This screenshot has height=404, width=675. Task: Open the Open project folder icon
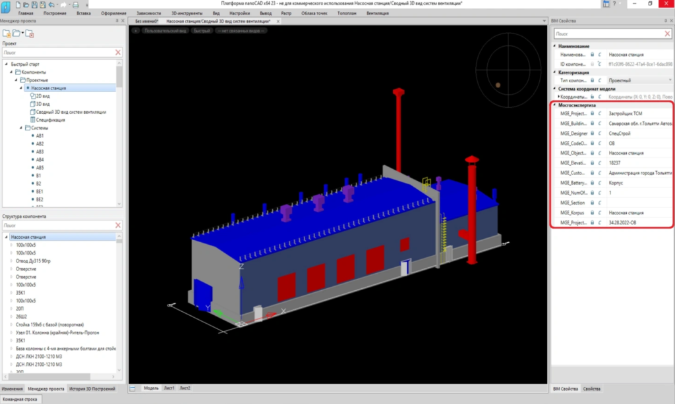coord(16,33)
